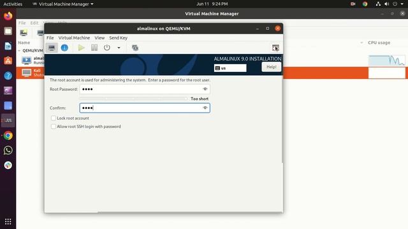Open the shutdown options dropdown arrow
408x229 pixels.
point(119,48)
